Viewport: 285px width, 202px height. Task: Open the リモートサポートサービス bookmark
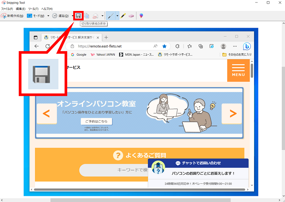pos(175,54)
